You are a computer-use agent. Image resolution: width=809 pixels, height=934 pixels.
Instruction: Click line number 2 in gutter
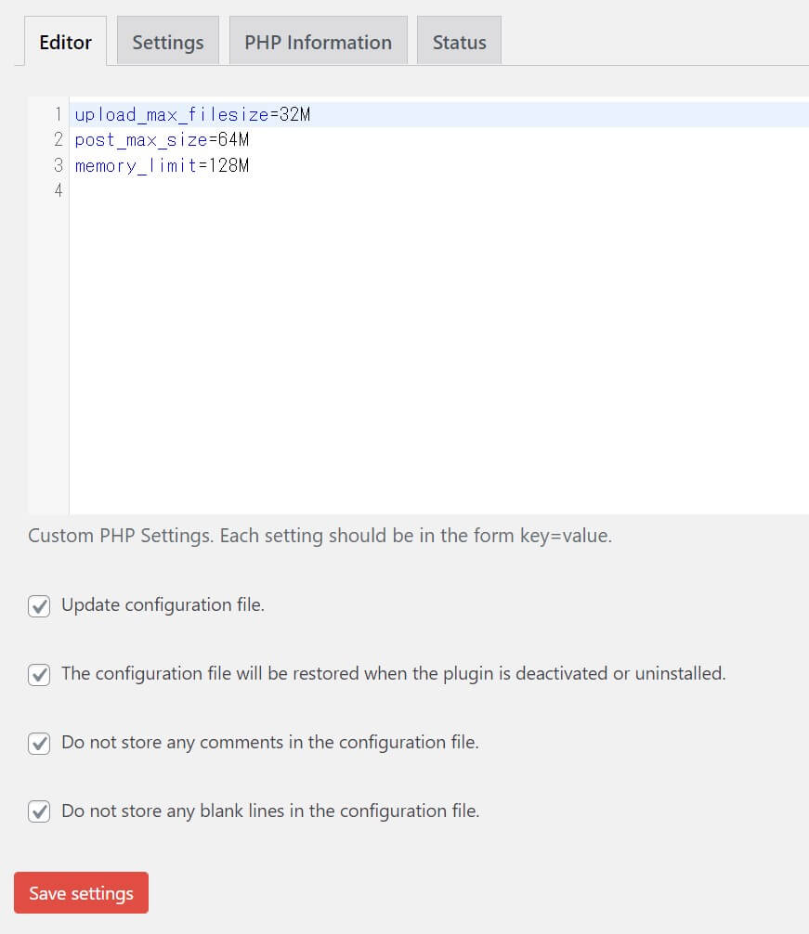point(59,139)
